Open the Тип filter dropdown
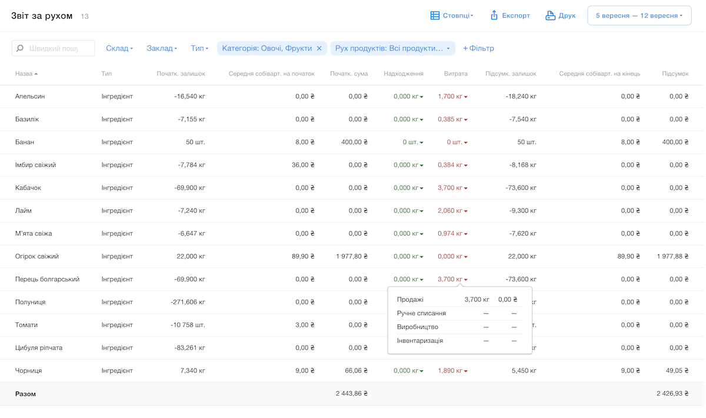 click(199, 49)
